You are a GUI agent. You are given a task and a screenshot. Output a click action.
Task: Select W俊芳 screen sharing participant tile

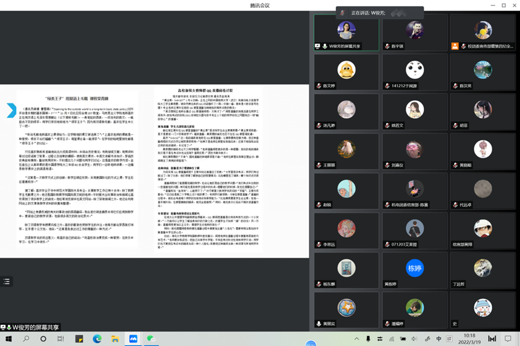click(x=346, y=34)
